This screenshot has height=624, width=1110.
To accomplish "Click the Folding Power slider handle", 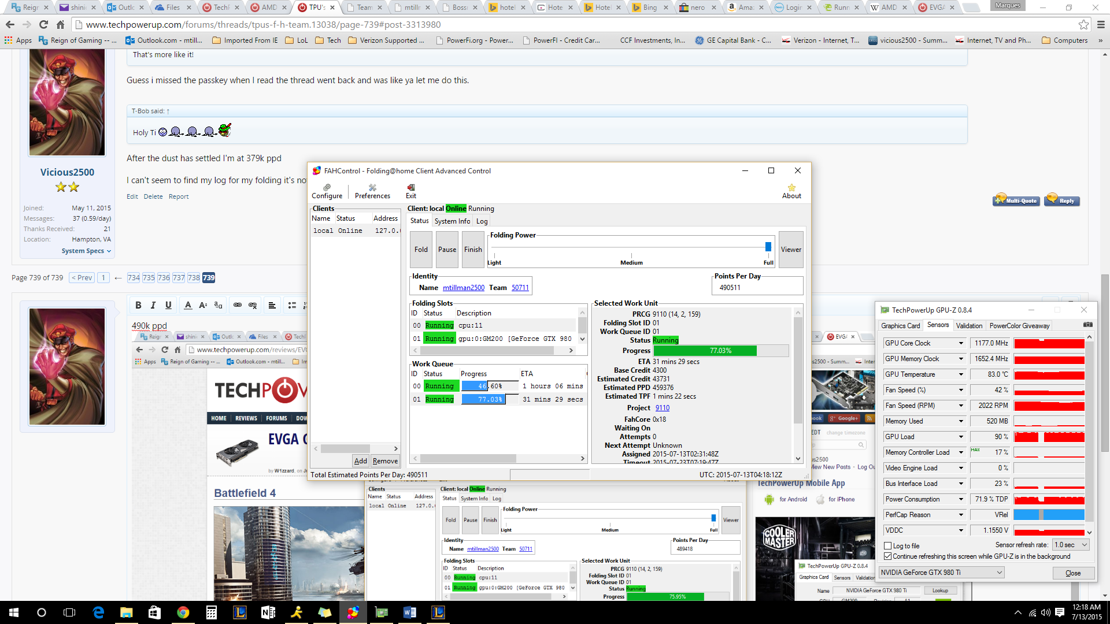I will [768, 247].
